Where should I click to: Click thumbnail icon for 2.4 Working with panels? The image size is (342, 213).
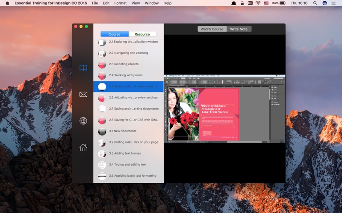[102, 75]
